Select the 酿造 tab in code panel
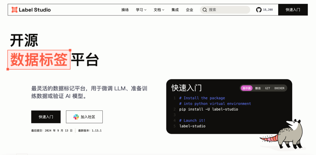 pyautogui.click(x=258, y=88)
